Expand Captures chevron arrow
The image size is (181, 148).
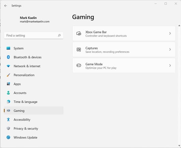(x=170, y=49)
